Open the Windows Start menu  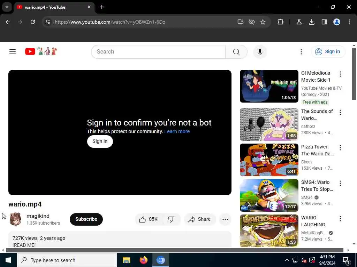coord(8,260)
